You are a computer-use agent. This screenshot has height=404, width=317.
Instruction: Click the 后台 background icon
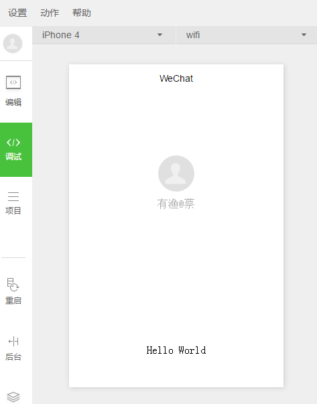[x=13, y=342]
